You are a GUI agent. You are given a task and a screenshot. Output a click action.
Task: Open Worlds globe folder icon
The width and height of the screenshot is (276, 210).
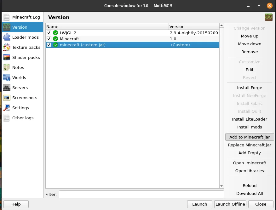7,77
